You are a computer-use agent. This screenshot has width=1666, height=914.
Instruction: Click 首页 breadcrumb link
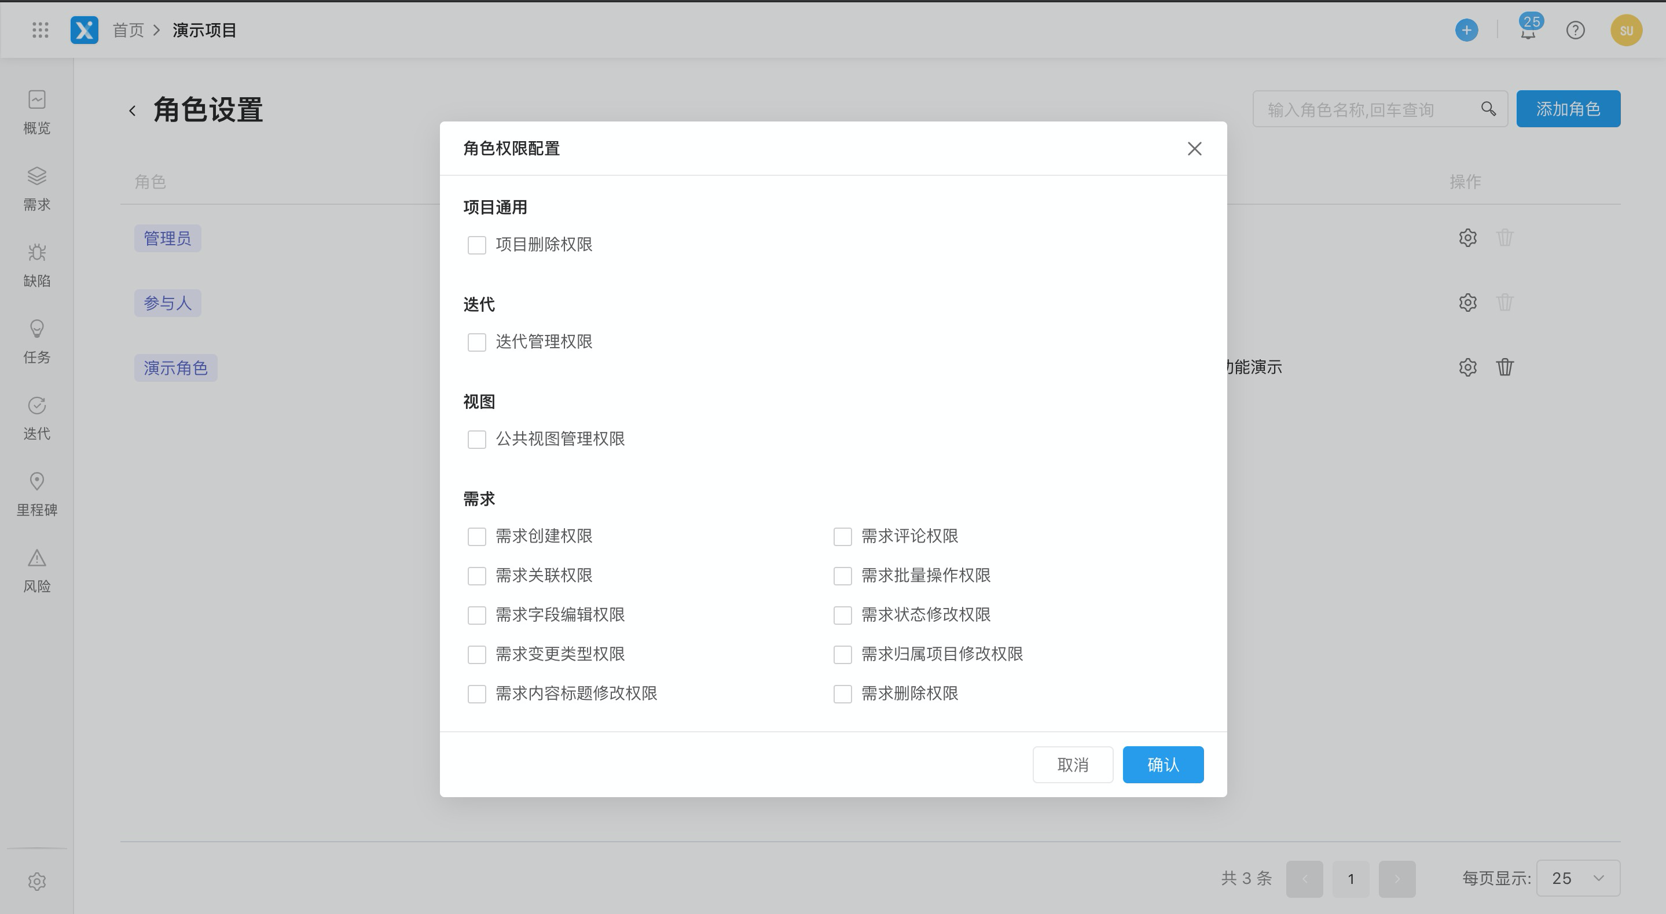(x=128, y=31)
